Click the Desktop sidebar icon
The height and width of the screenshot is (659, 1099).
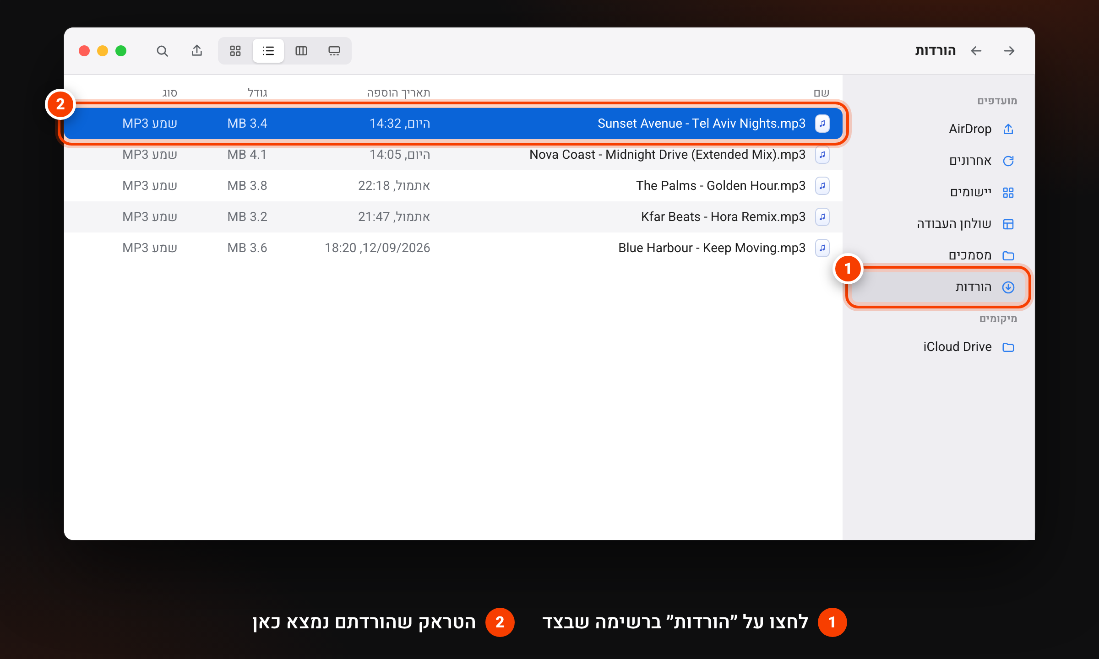(x=1008, y=224)
